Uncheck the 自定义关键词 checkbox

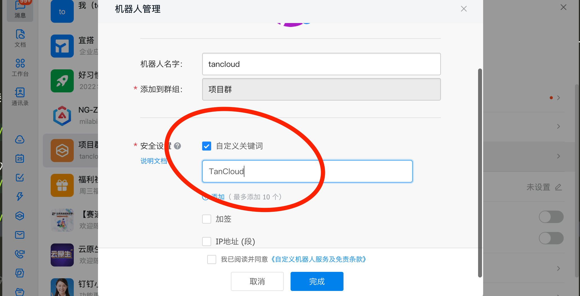tap(207, 146)
